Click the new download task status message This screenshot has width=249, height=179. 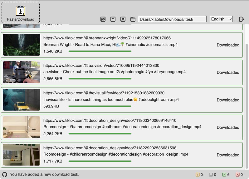tap(45, 174)
